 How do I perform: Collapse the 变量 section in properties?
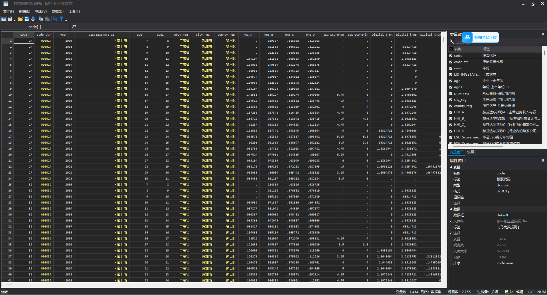[451, 167]
